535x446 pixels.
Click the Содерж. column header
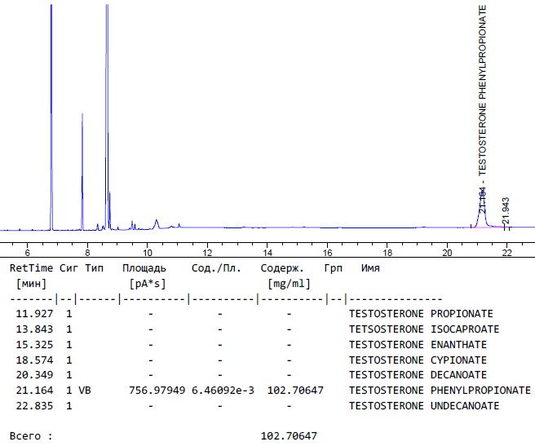coord(282,268)
